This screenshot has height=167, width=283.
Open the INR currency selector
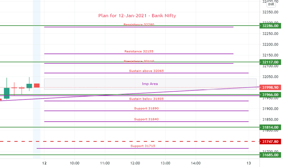[x=271, y=4]
